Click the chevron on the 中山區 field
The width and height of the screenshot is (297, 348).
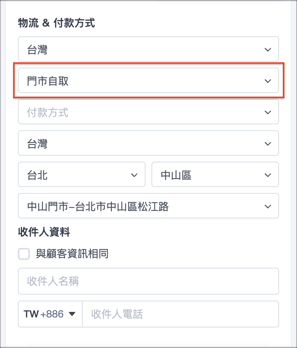point(268,174)
